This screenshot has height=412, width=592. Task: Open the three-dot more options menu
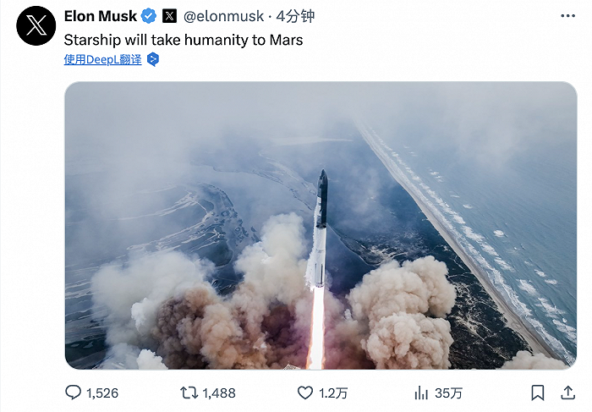567,16
